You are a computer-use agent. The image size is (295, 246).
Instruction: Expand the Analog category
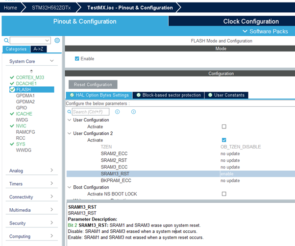(x=52, y=170)
